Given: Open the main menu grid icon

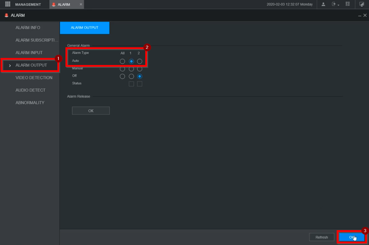Looking at the screenshot, I should 7,4.
